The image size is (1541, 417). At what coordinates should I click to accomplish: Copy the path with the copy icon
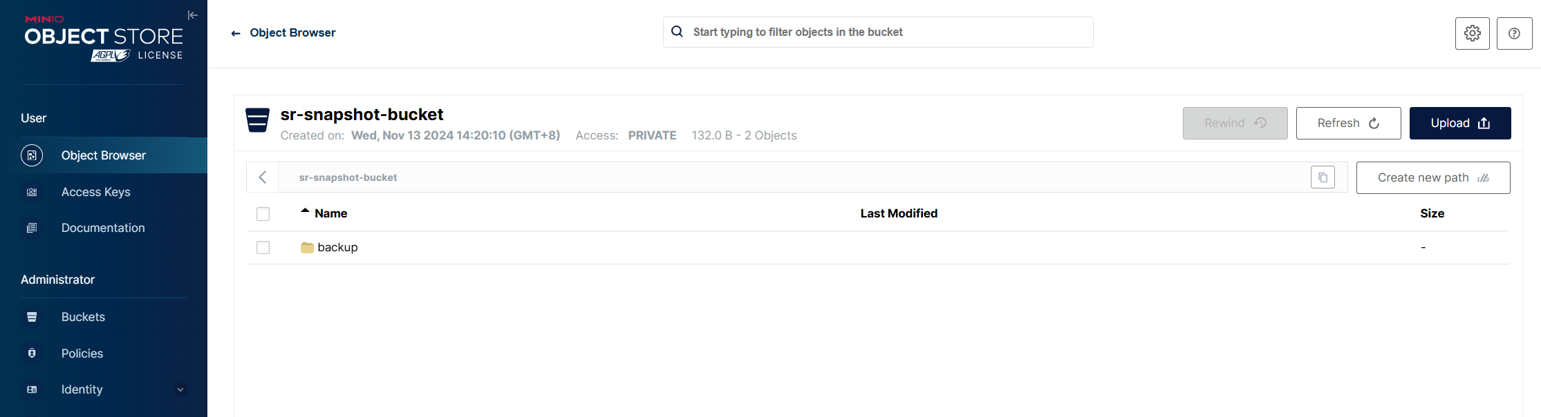[x=1323, y=177]
